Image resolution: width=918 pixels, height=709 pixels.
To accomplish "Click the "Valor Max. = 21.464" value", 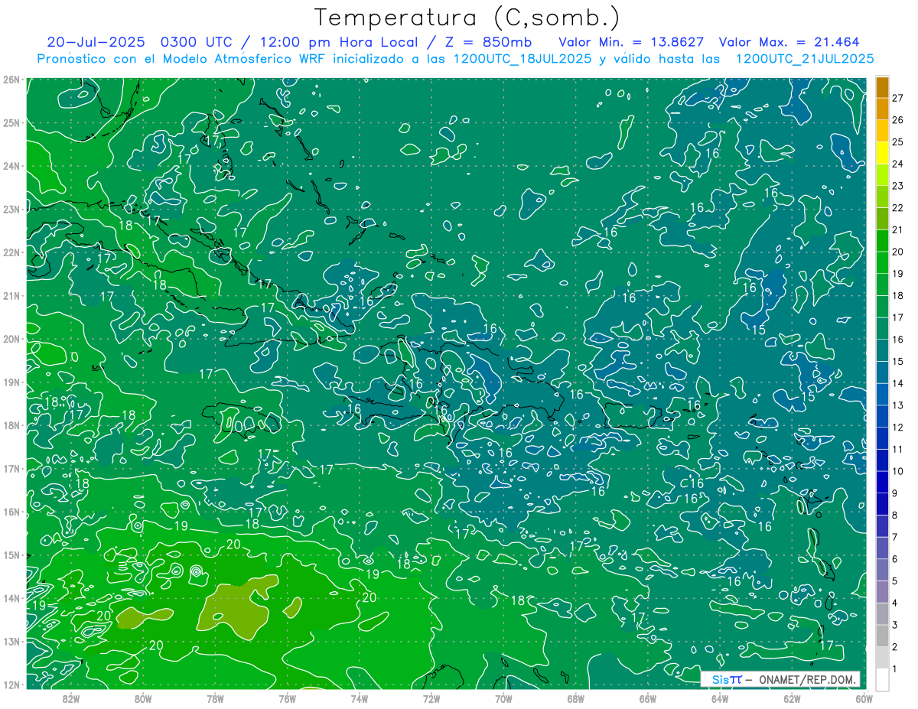I will [x=789, y=42].
